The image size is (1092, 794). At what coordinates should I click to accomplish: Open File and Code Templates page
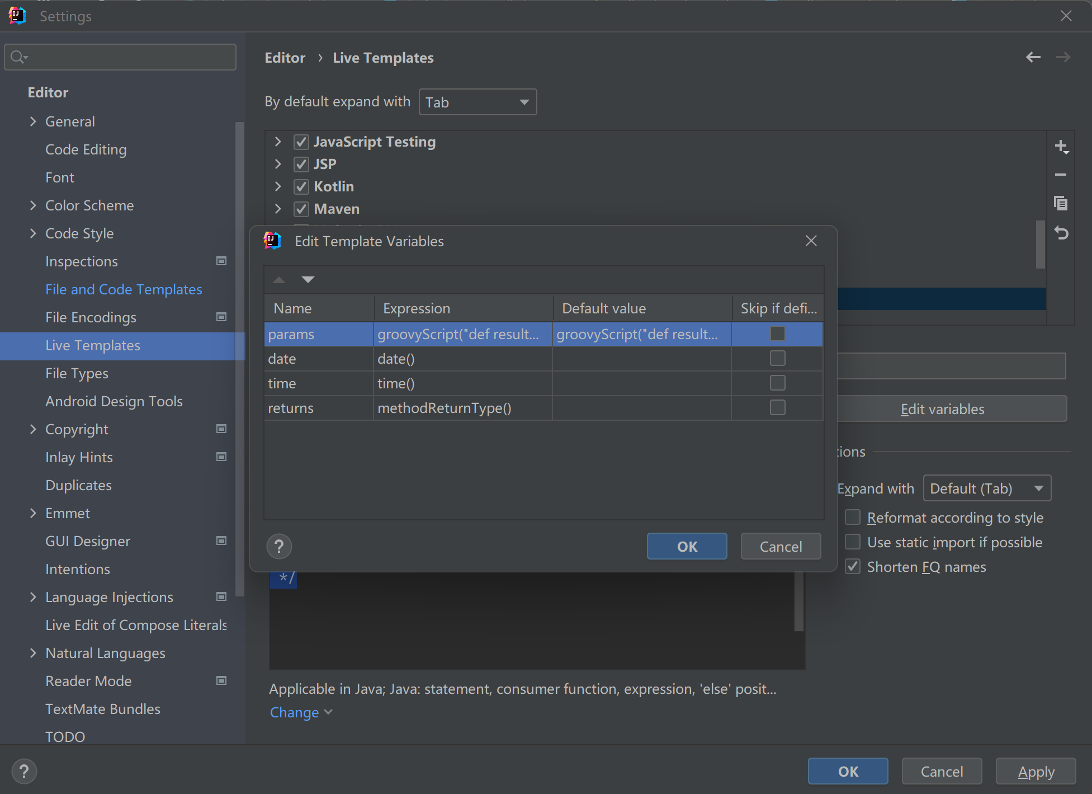pyautogui.click(x=124, y=289)
